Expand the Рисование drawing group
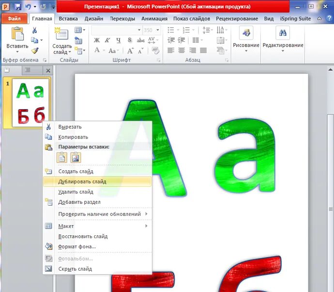The width and height of the screenshot is (334, 292). click(246, 40)
